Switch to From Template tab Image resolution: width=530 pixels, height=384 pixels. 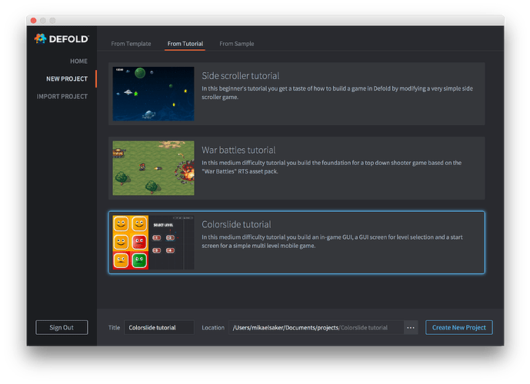(x=131, y=44)
